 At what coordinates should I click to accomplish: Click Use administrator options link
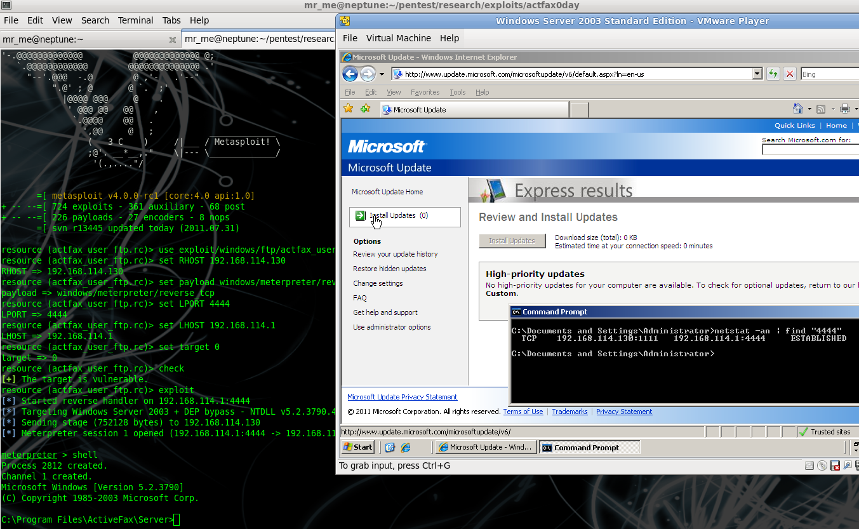(x=392, y=327)
